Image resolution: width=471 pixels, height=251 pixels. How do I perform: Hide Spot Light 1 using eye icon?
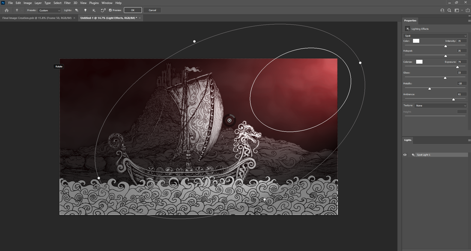click(x=405, y=155)
